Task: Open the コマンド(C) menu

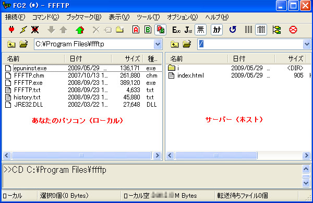Action: click(x=46, y=17)
